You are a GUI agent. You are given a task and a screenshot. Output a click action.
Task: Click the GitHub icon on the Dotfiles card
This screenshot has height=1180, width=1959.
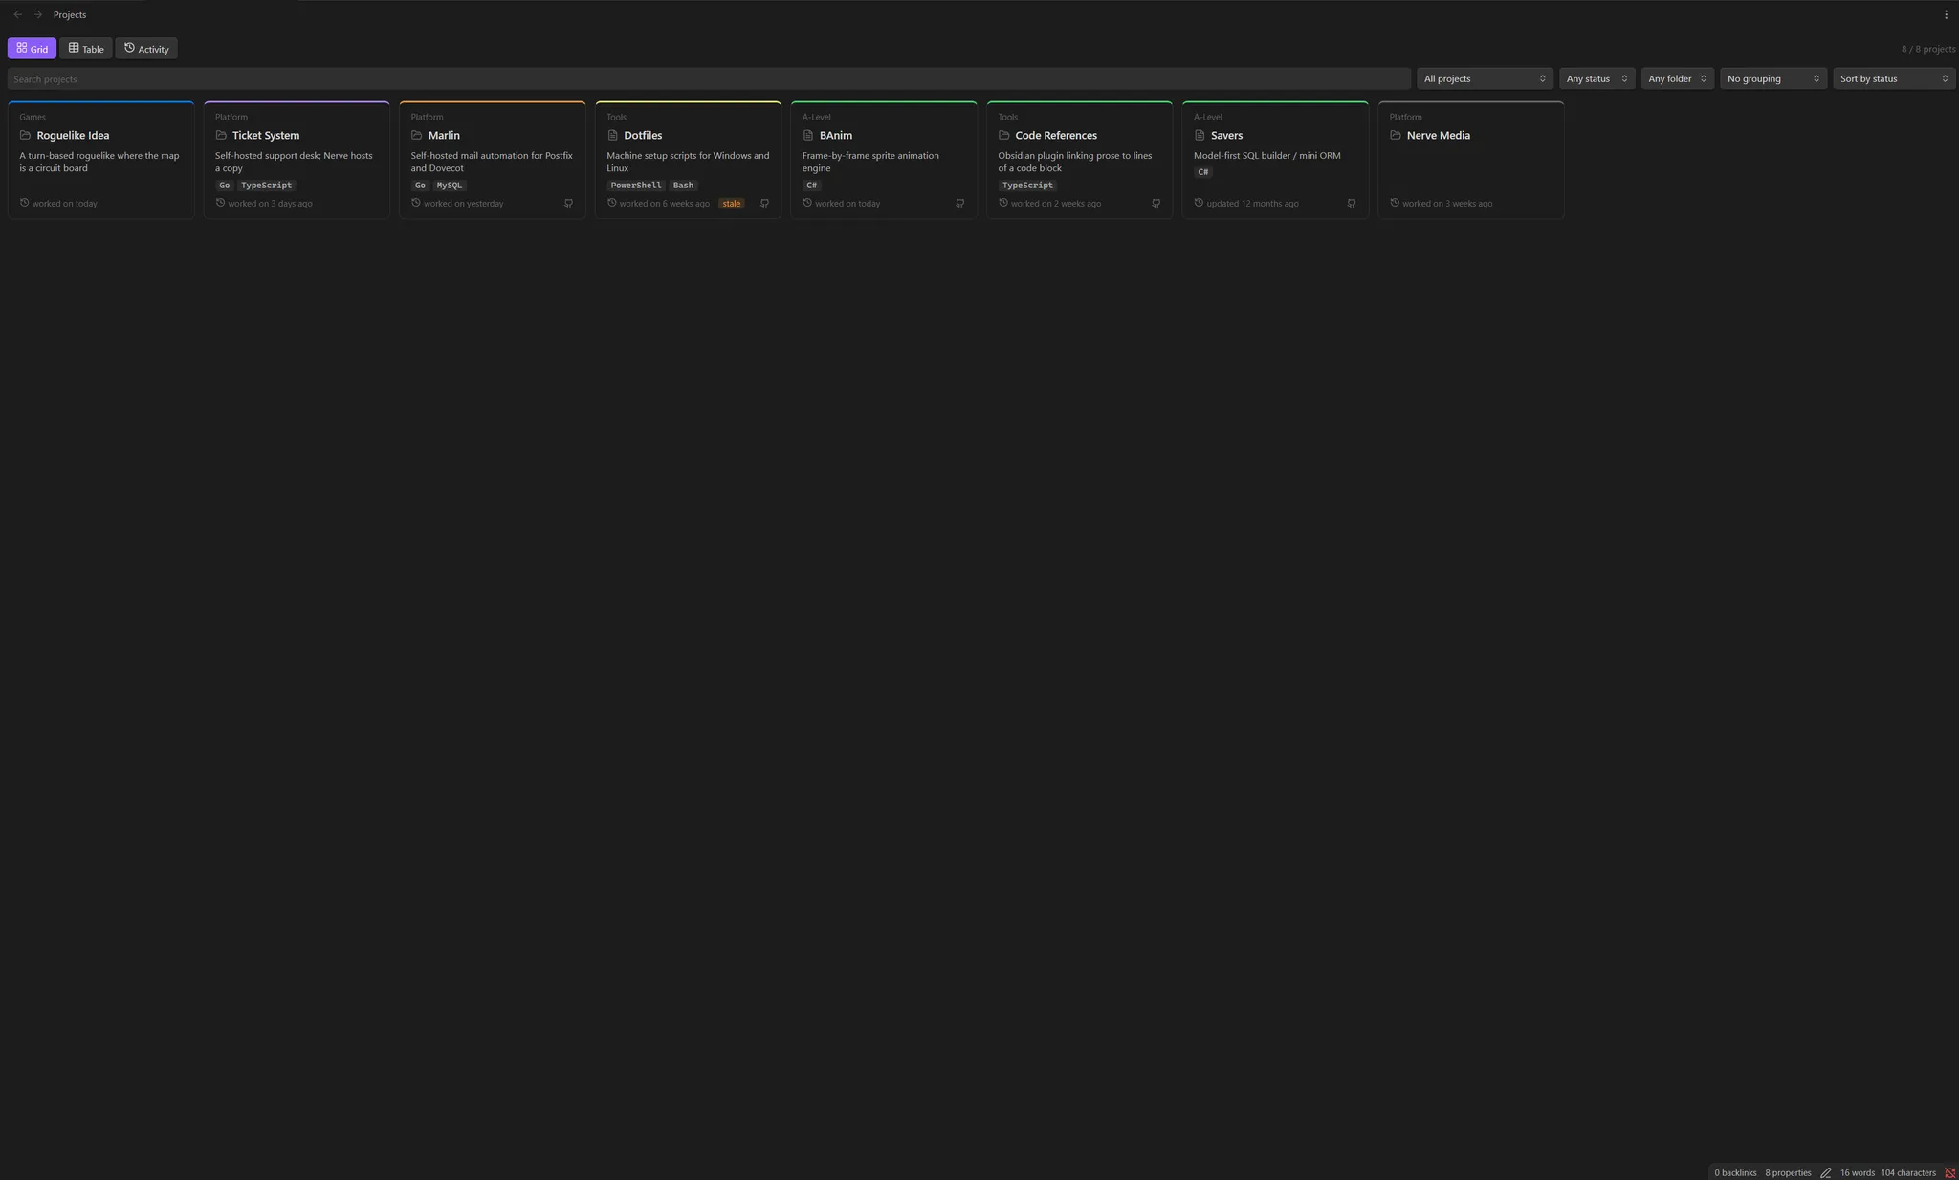(x=764, y=203)
